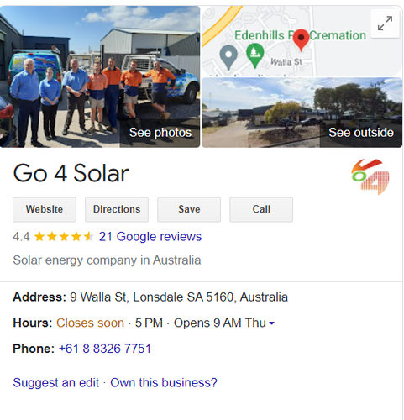404x420 pixels.
Task: Click the Call button
Action: point(261,209)
